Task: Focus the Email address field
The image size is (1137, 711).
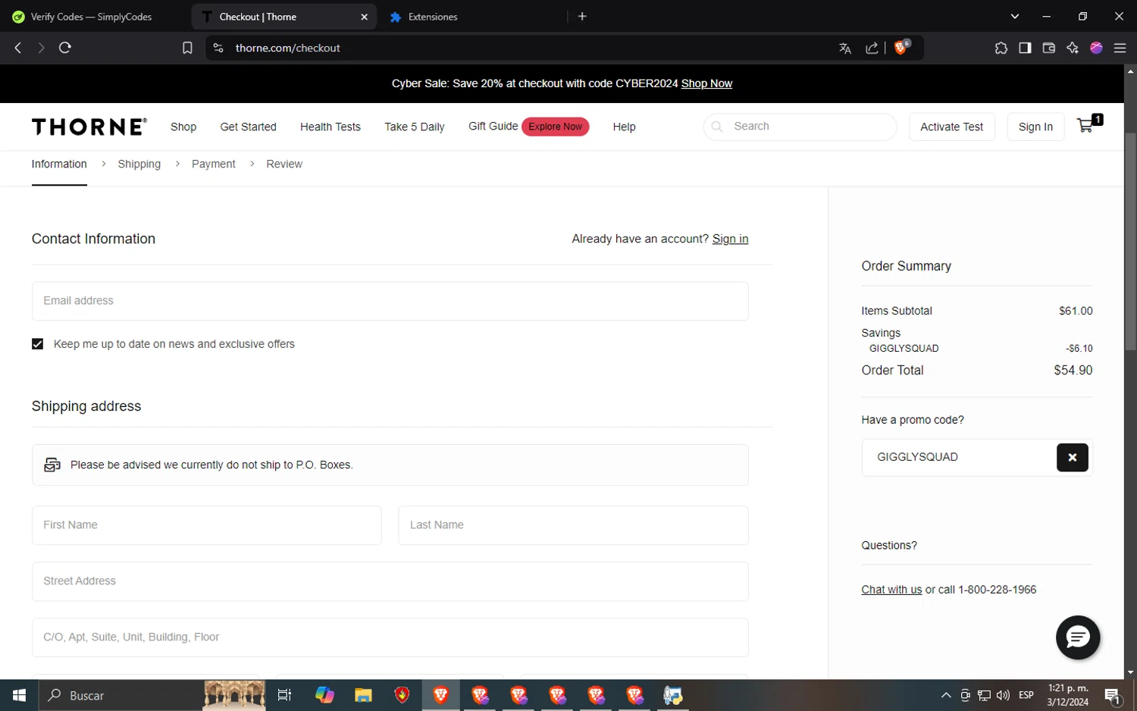Action: click(390, 301)
